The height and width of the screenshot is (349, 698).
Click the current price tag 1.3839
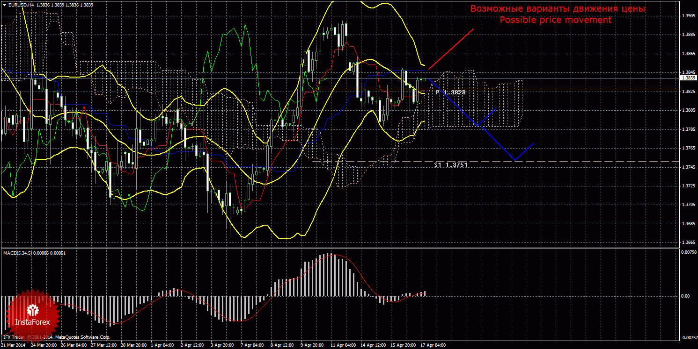688,78
